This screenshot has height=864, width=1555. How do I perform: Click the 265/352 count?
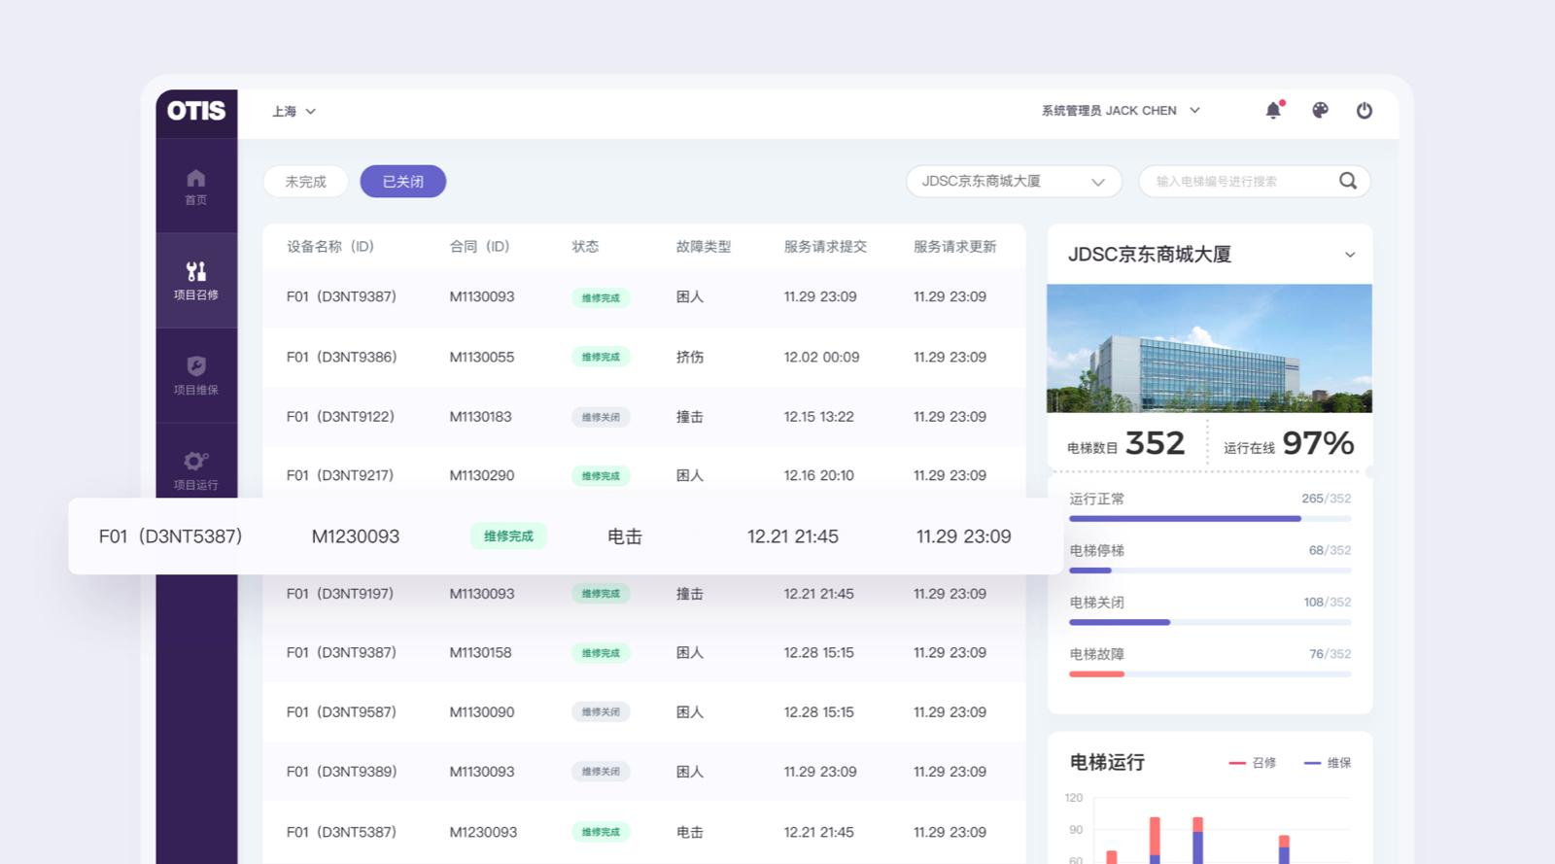[1327, 499]
